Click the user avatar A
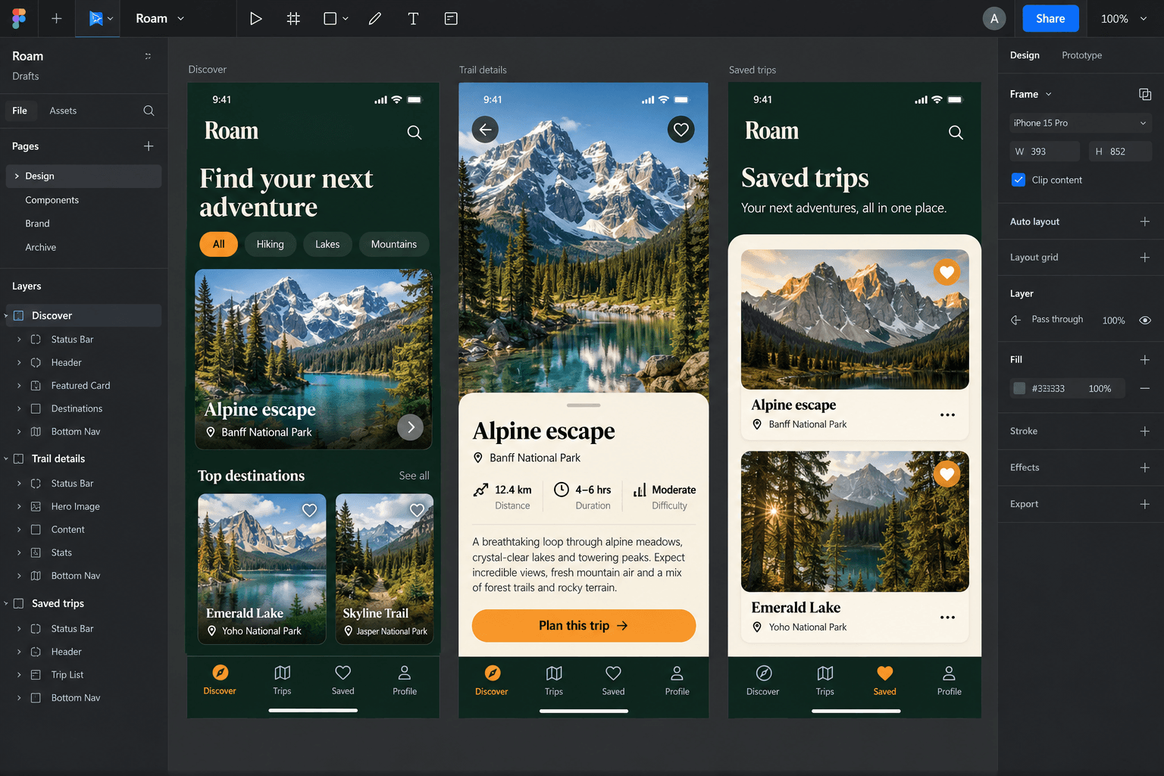The image size is (1164, 776). click(x=993, y=18)
